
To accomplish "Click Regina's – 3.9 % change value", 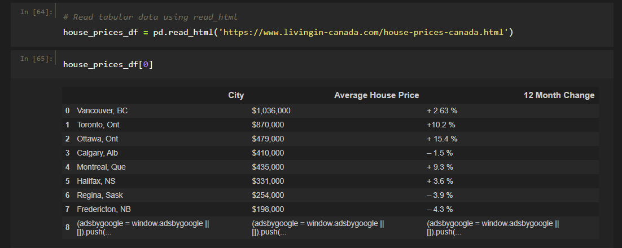I will 440,195.
